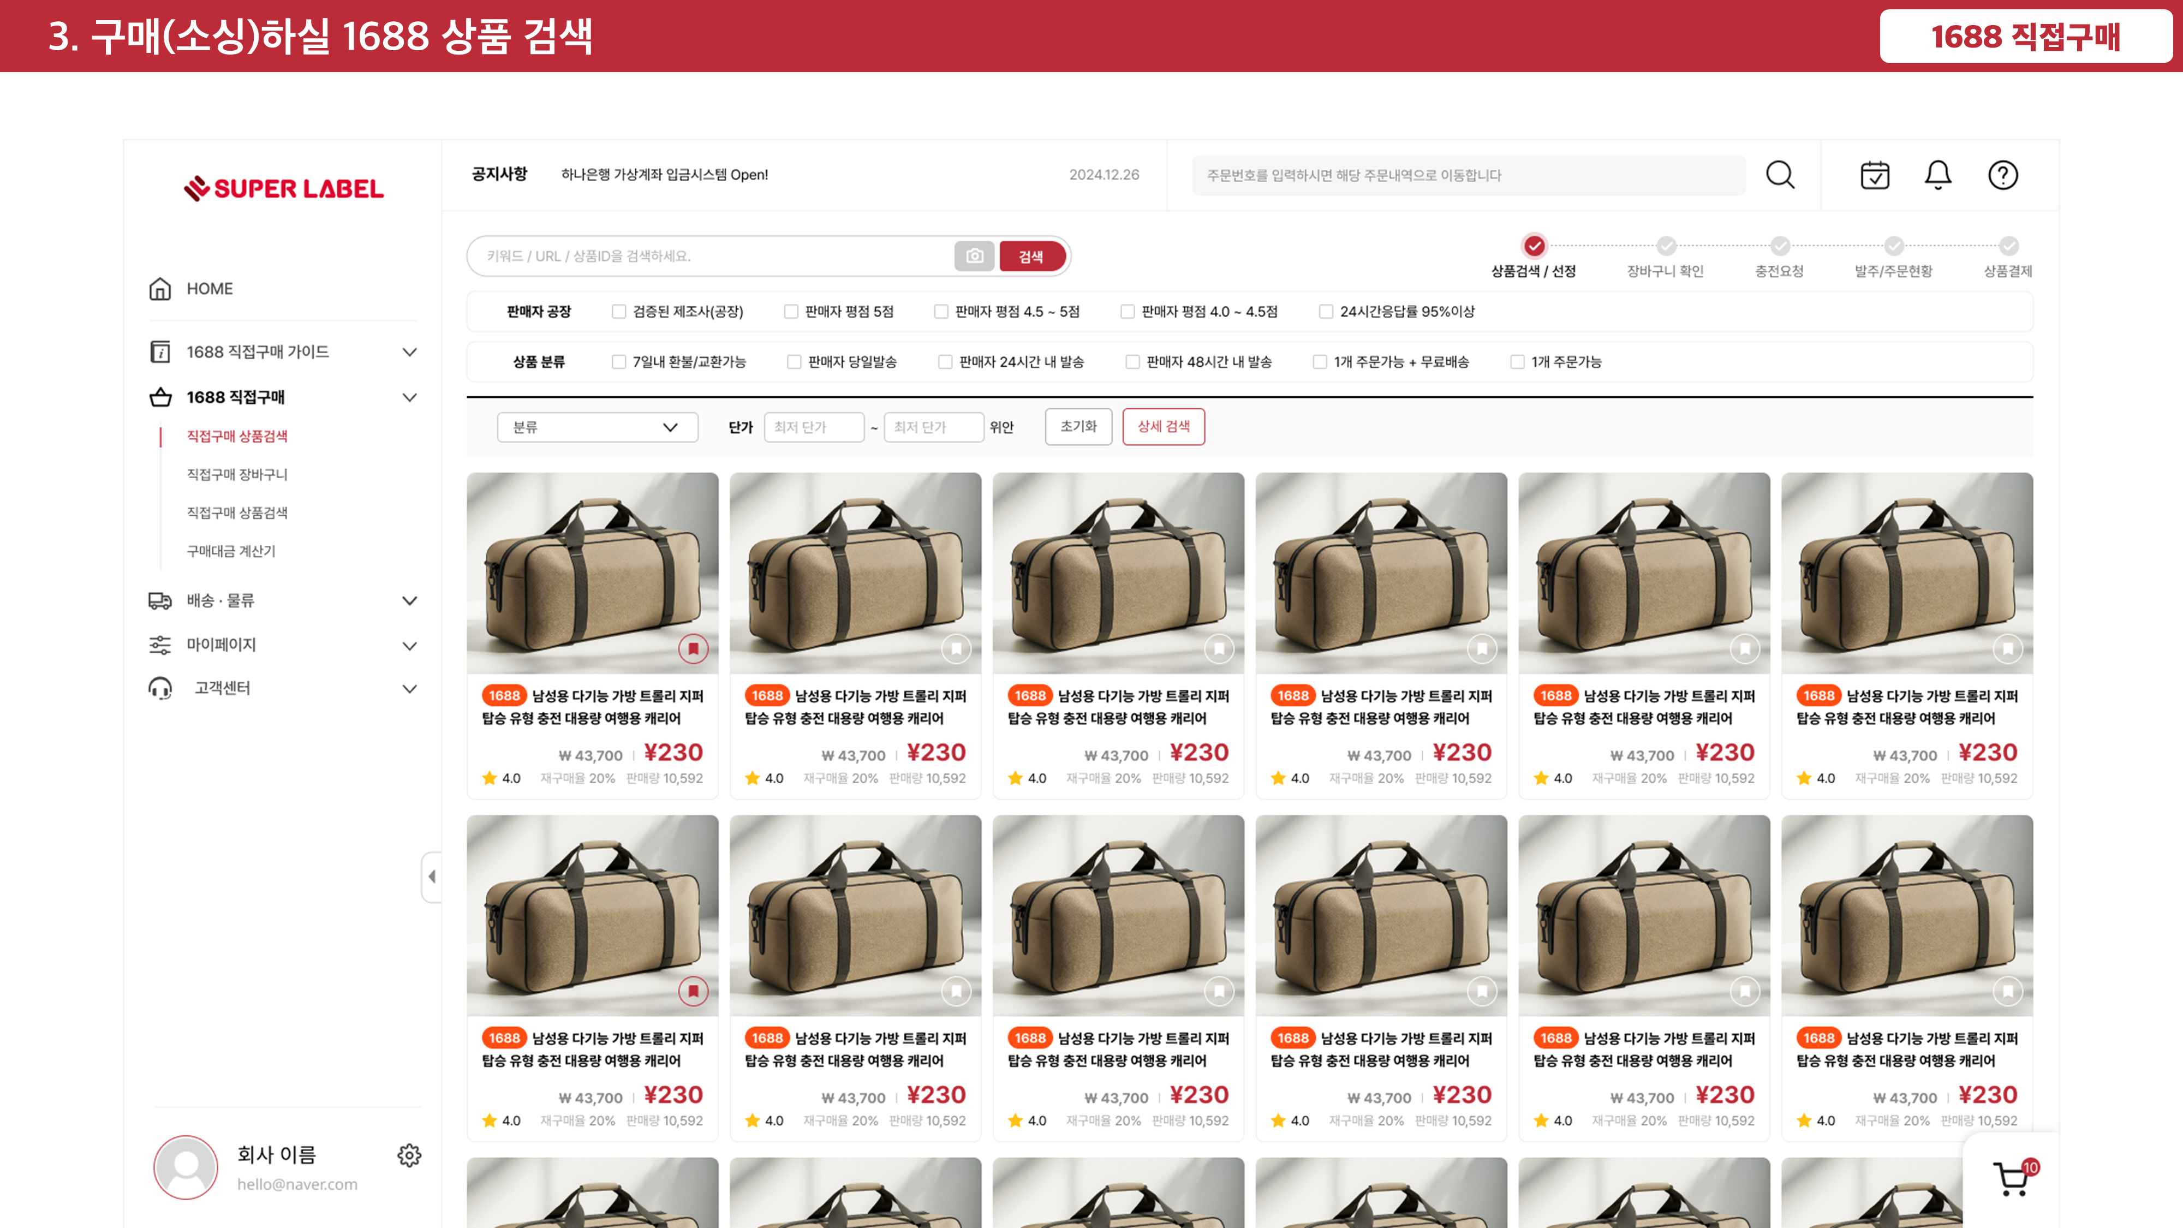The image size is (2183, 1228).
Task: Open notice 하나은행 가상계좌 입금시스템 Open!
Action: tap(664, 175)
